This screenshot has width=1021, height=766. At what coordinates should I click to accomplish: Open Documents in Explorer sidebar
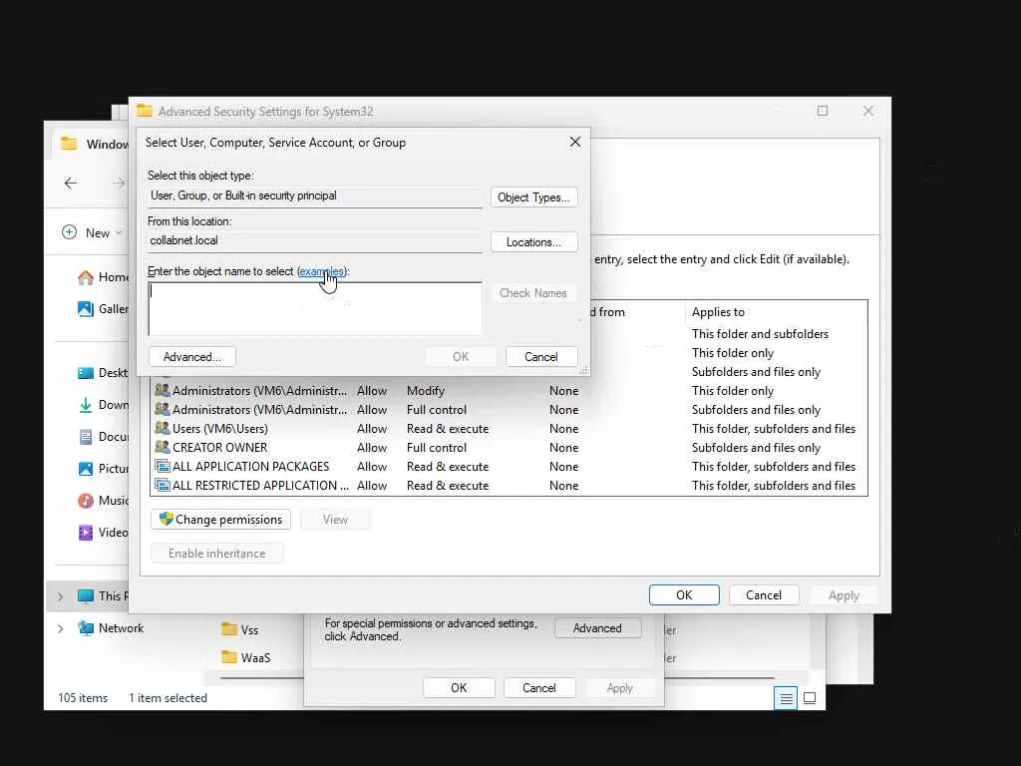(104, 437)
